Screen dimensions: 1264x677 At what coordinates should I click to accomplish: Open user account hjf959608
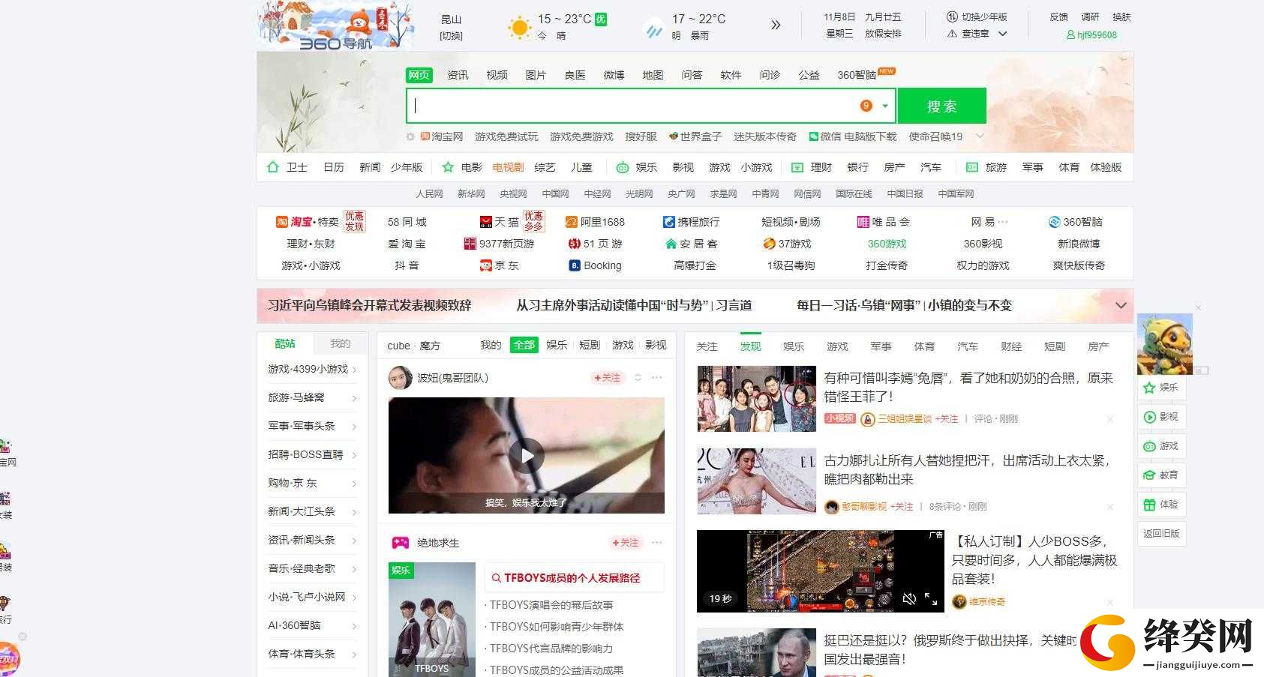point(1091,34)
